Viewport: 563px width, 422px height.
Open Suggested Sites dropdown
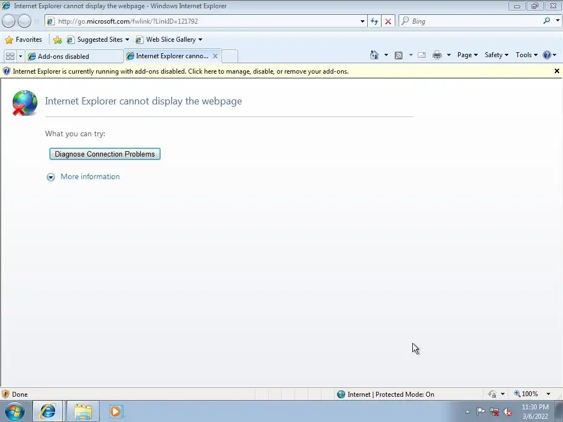[98, 40]
